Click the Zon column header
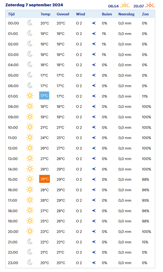Image resolution: width=163 pixels, height=272 pixels. 145,14
